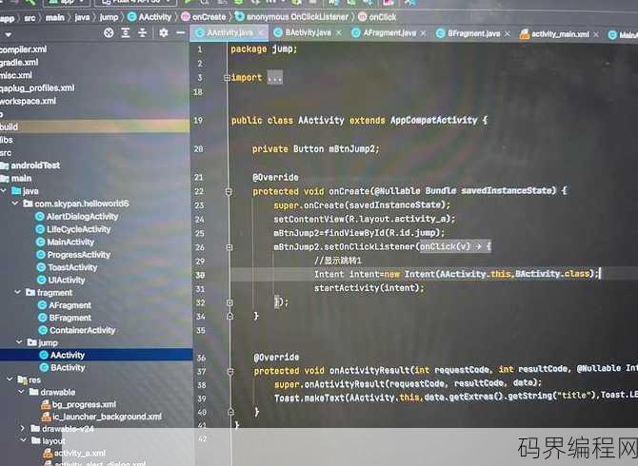Click 'java' in the breadcrumb bar
Image resolution: width=638 pixels, height=466 pixels.
[x=82, y=17]
